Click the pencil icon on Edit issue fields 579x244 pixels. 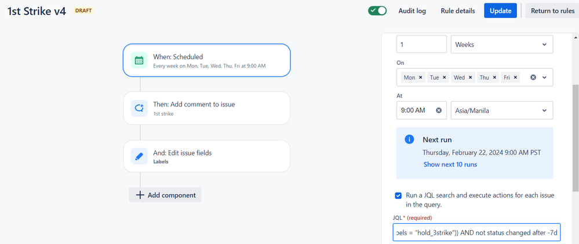(x=139, y=156)
